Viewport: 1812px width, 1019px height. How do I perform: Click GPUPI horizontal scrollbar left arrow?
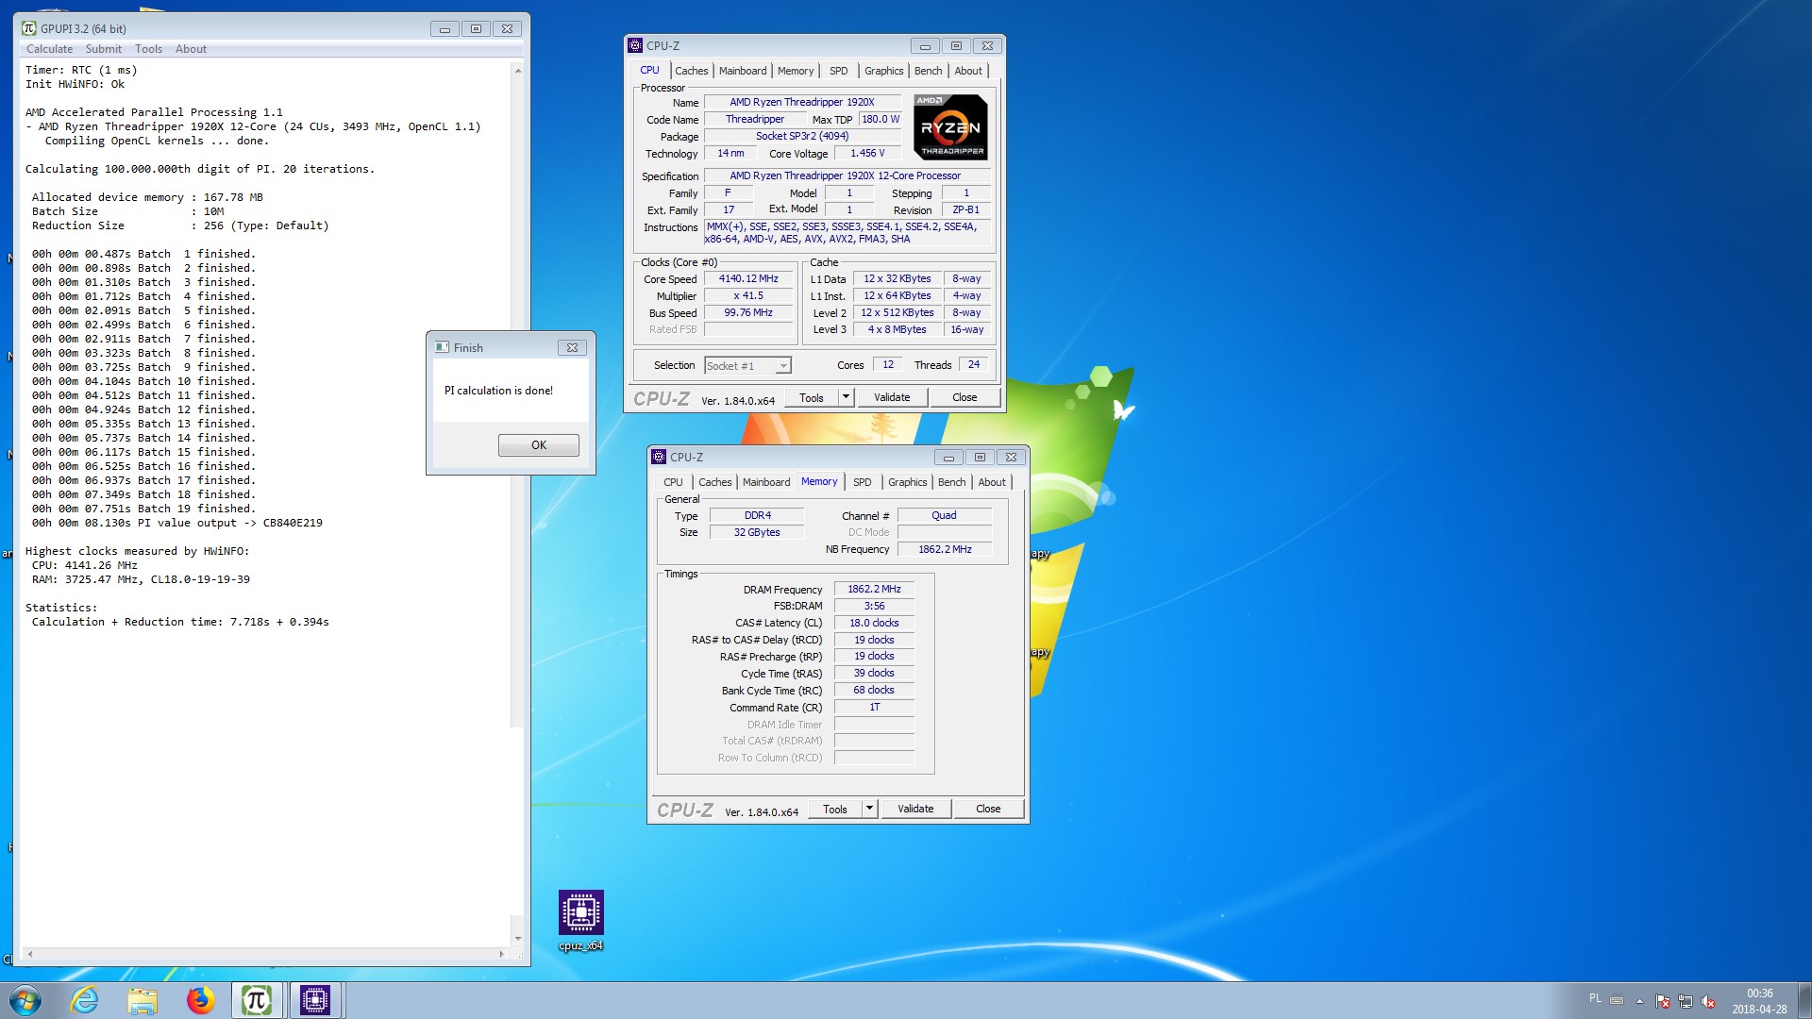(30, 954)
